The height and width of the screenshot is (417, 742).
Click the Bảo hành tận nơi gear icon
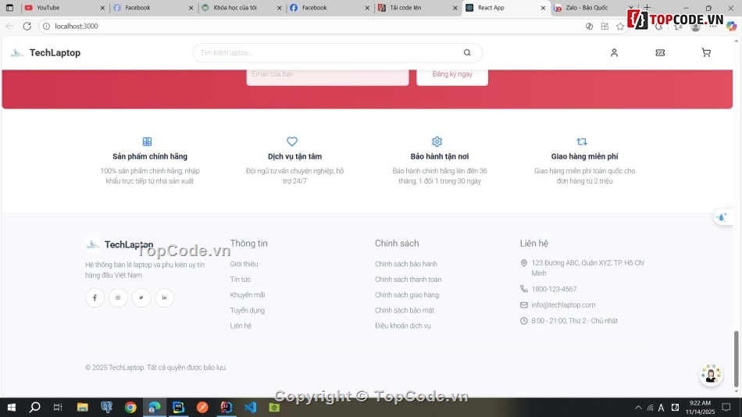437,141
